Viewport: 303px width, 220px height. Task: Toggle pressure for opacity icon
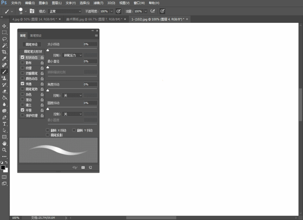click(x=119, y=11)
